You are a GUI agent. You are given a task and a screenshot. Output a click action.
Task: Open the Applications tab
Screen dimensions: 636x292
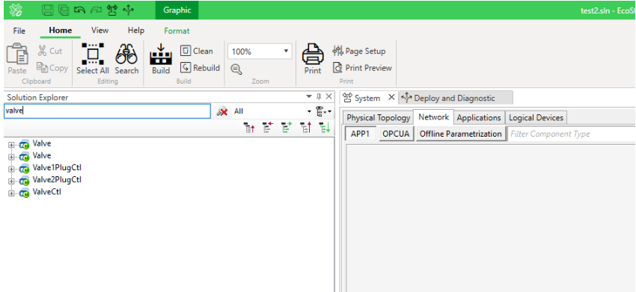[x=479, y=118]
